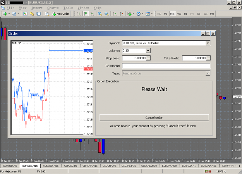Screen dimensions: 242x174
Task: Select the M15 timeframe button
Action: [x=172, y=14]
